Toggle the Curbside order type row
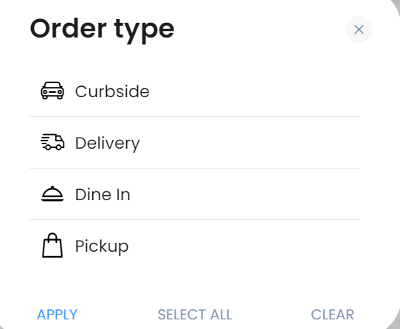The width and height of the screenshot is (400, 329). [195, 91]
